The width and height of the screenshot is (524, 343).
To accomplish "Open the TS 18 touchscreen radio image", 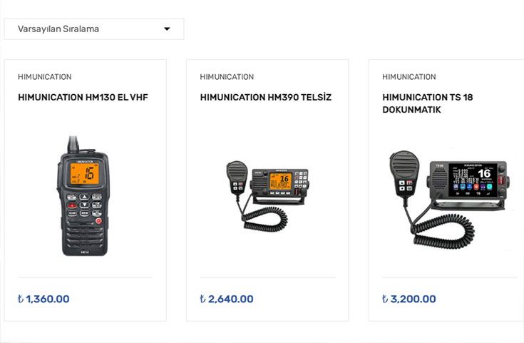I will (449, 200).
